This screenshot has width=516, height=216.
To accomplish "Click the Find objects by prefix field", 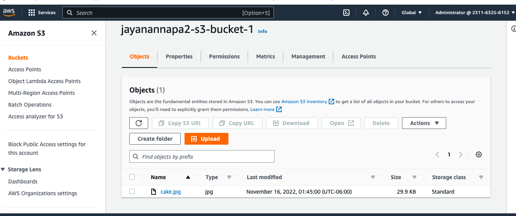I will pyautogui.click(x=202, y=156).
